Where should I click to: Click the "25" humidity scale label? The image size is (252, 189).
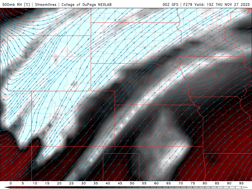72,183
